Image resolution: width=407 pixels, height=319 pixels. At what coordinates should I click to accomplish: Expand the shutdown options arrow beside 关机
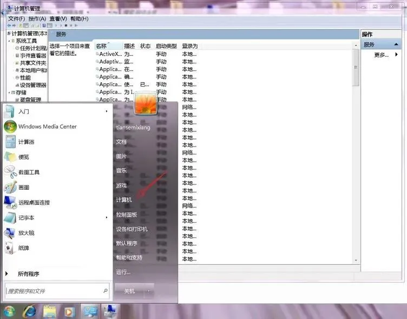click(x=149, y=291)
